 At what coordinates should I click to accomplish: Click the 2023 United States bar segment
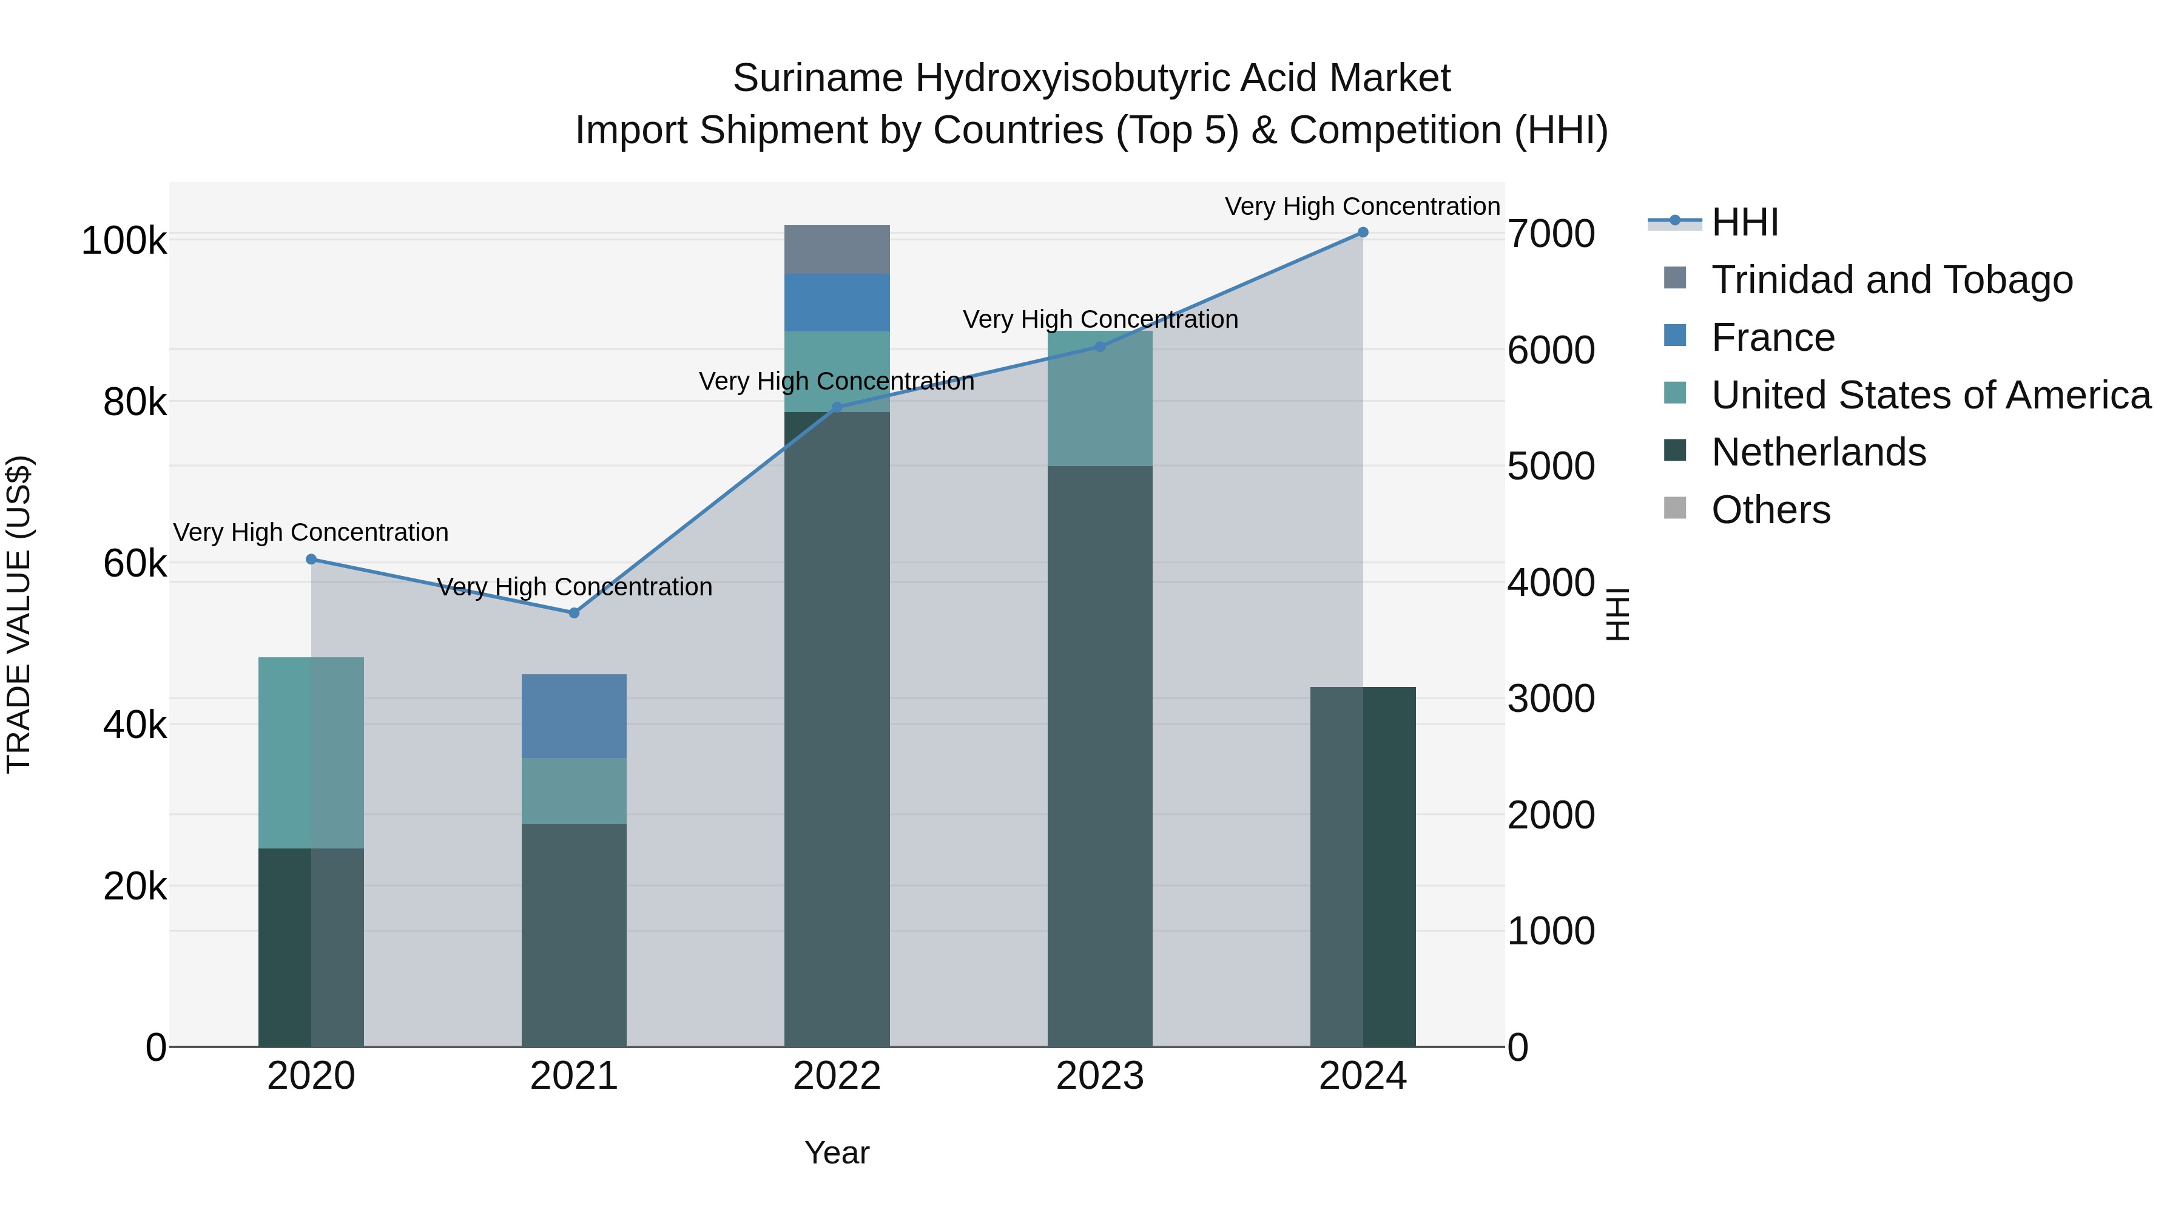1100,399
